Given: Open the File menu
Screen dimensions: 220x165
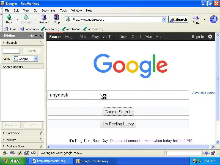Looking at the screenshot, I should point(7,10).
